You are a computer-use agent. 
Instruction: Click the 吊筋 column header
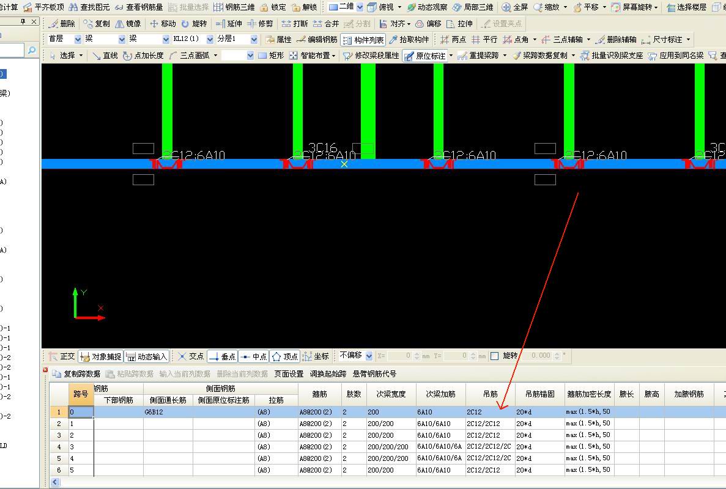click(x=491, y=394)
